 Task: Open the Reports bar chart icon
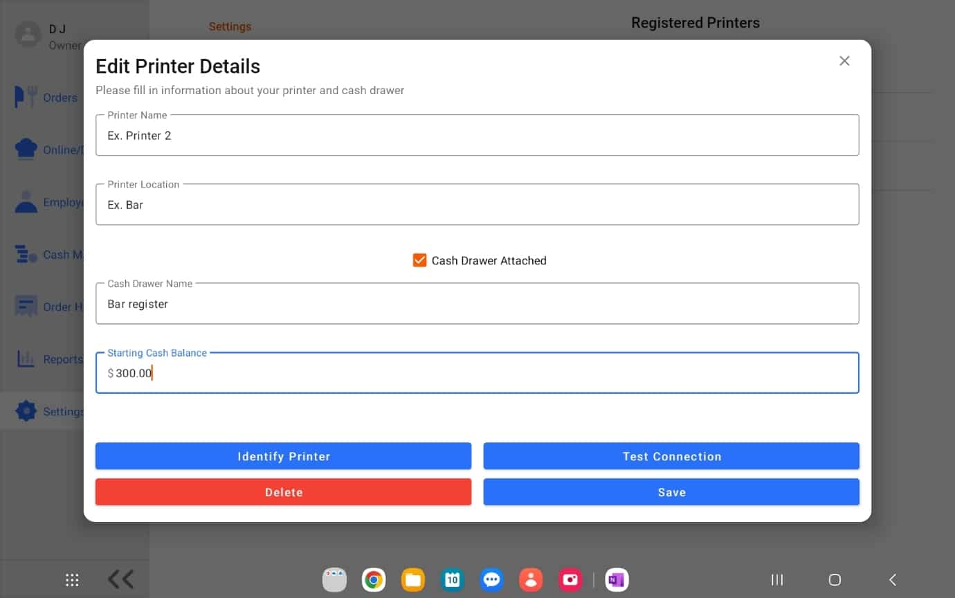pyautogui.click(x=26, y=359)
